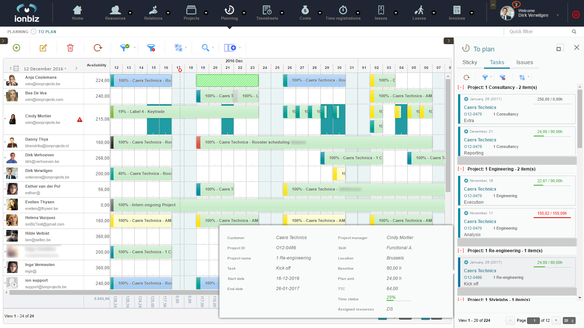Open the calendar date picker icon
This screenshot has height=328, width=584.
pos(16,68)
